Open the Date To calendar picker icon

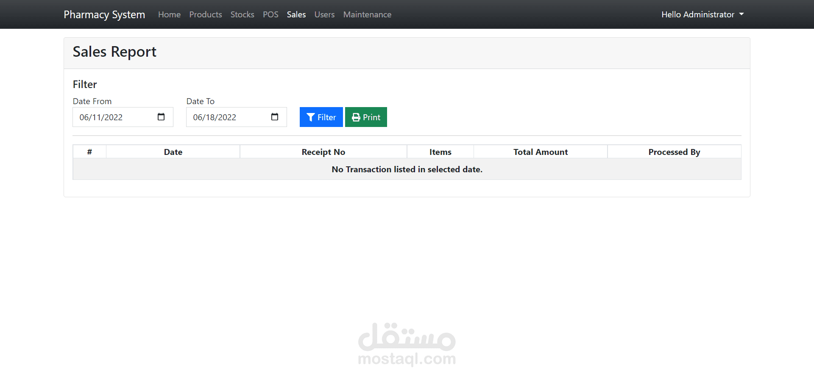[275, 117]
